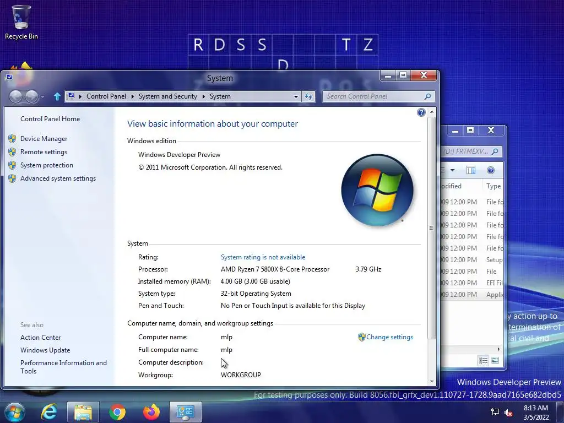Click the shield icon next to Change settings
Viewport: 564px width, 423px height.
pos(361,337)
